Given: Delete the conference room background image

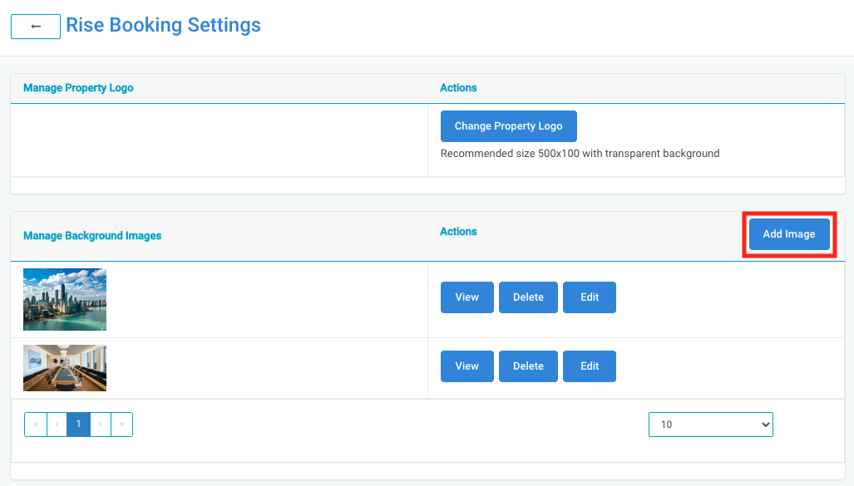Looking at the screenshot, I should tap(528, 366).
